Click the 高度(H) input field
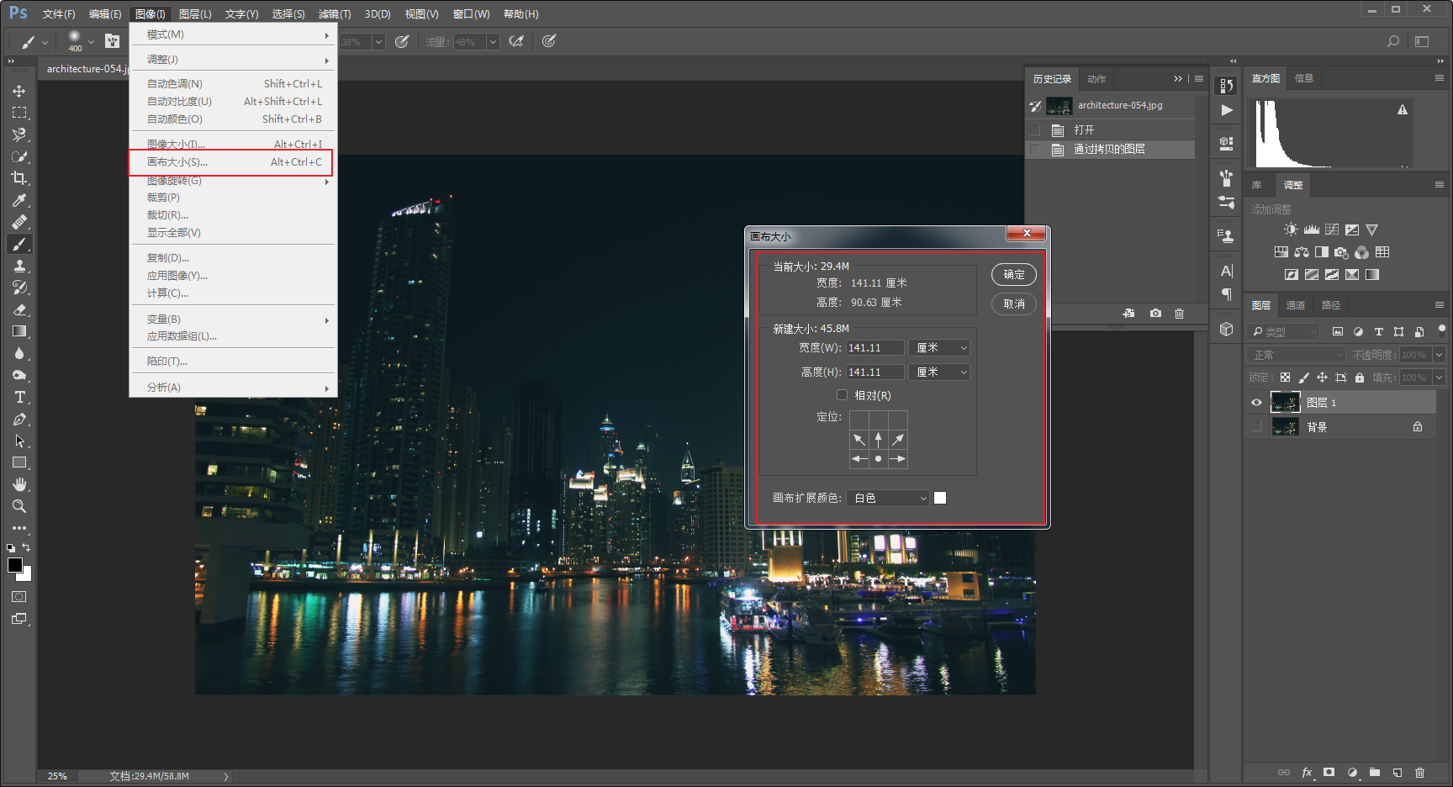Viewport: 1453px width, 787px height. click(875, 372)
